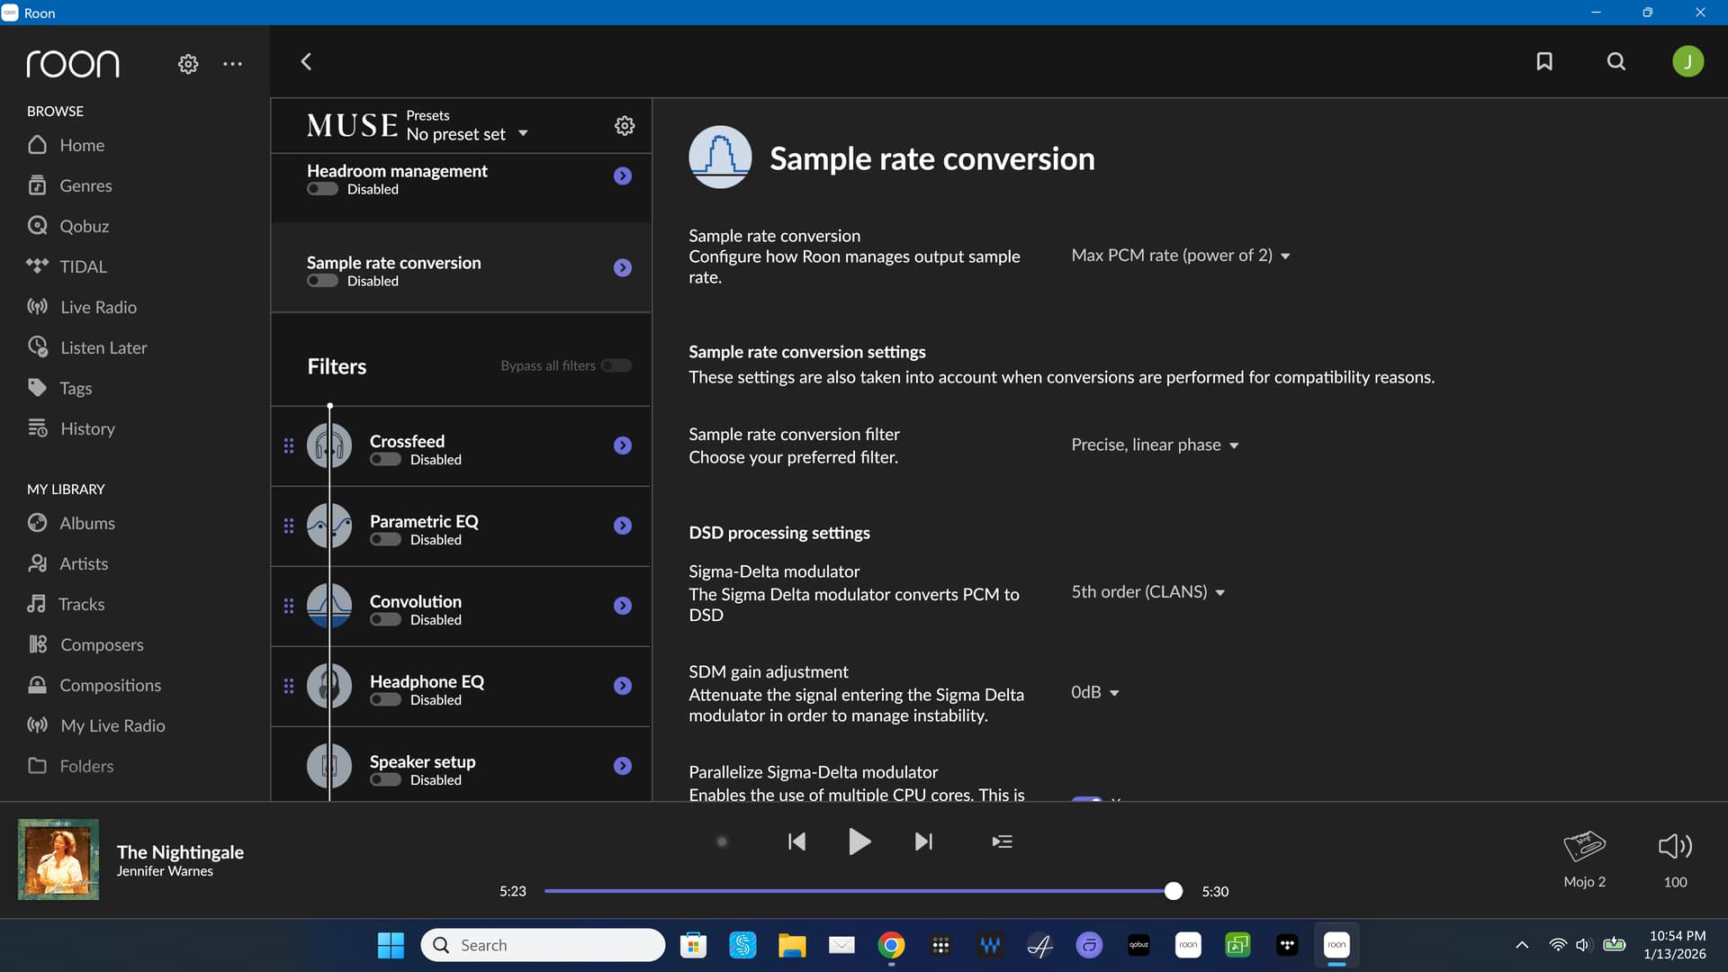Enable the Crossfeed toggle

pyautogui.click(x=385, y=460)
